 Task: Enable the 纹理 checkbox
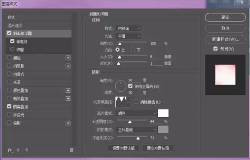(x=12, y=49)
